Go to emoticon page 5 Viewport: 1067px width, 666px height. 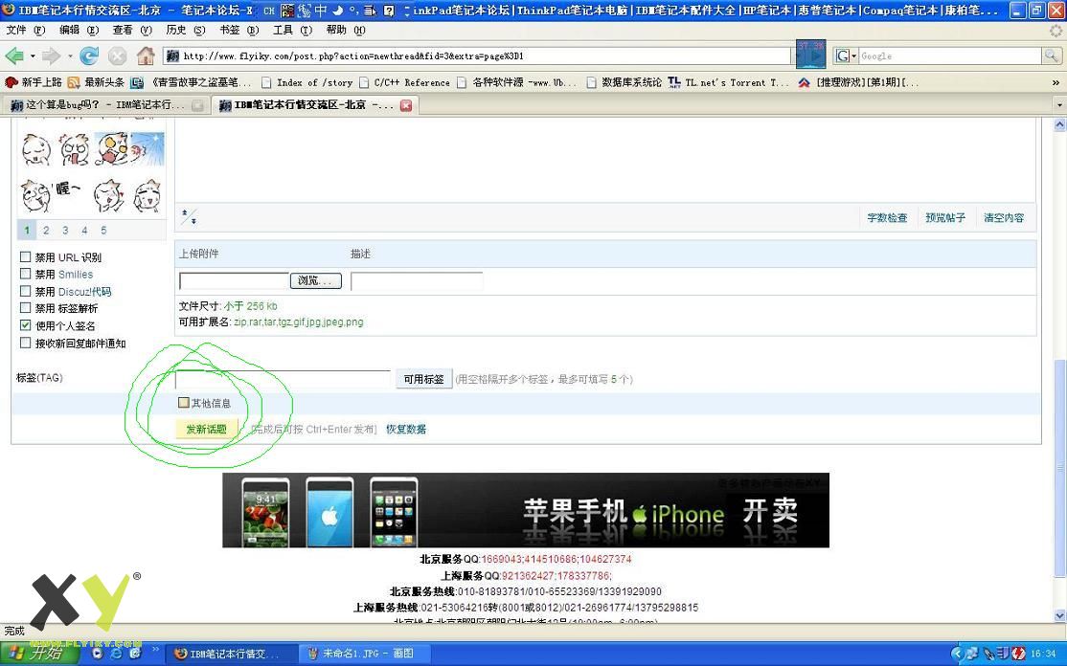(x=103, y=231)
